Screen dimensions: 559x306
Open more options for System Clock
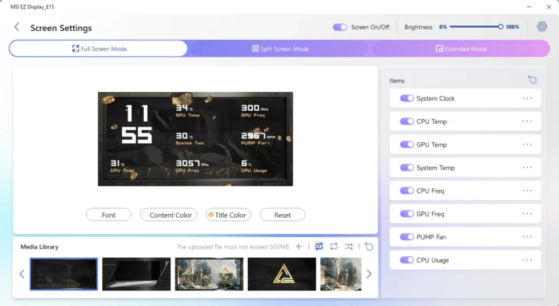pyautogui.click(x=527, y=98)
